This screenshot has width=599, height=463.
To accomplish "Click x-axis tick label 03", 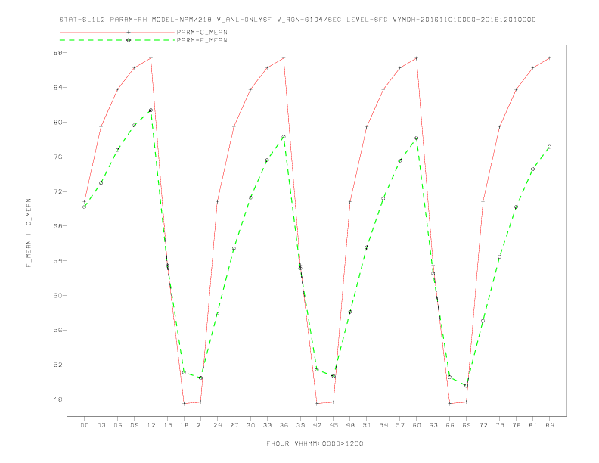I will pos(101,425).
